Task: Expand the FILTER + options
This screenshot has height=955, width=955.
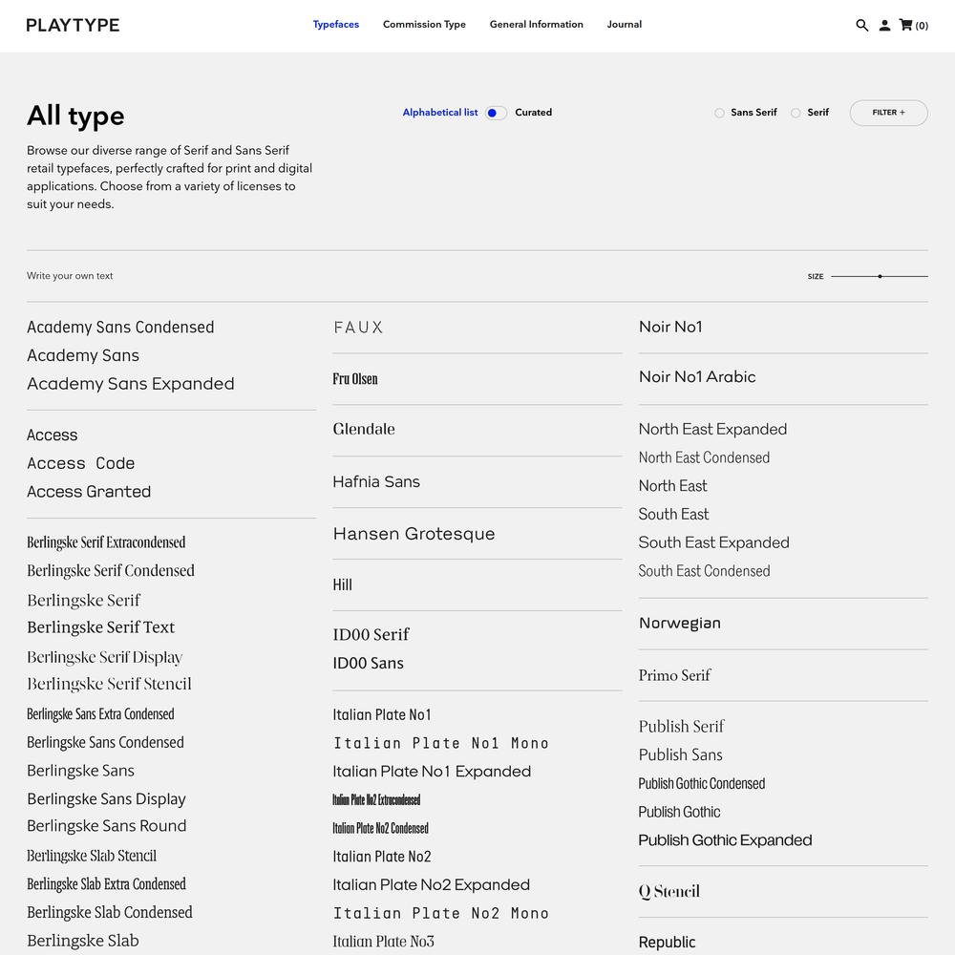Action: point(888,113)
